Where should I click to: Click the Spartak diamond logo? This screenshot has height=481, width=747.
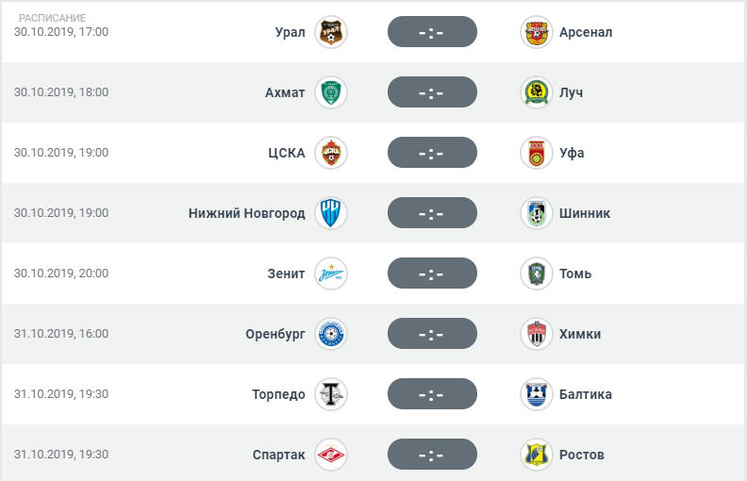(x=331, y=455)
